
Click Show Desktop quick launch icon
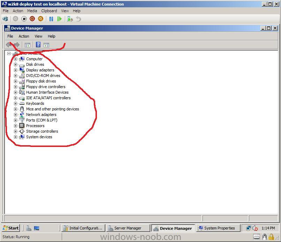tap(37, 228)
